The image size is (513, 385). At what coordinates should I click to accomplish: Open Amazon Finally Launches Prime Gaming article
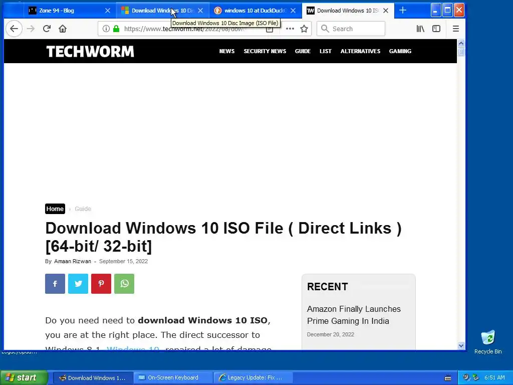coord(354,315)
